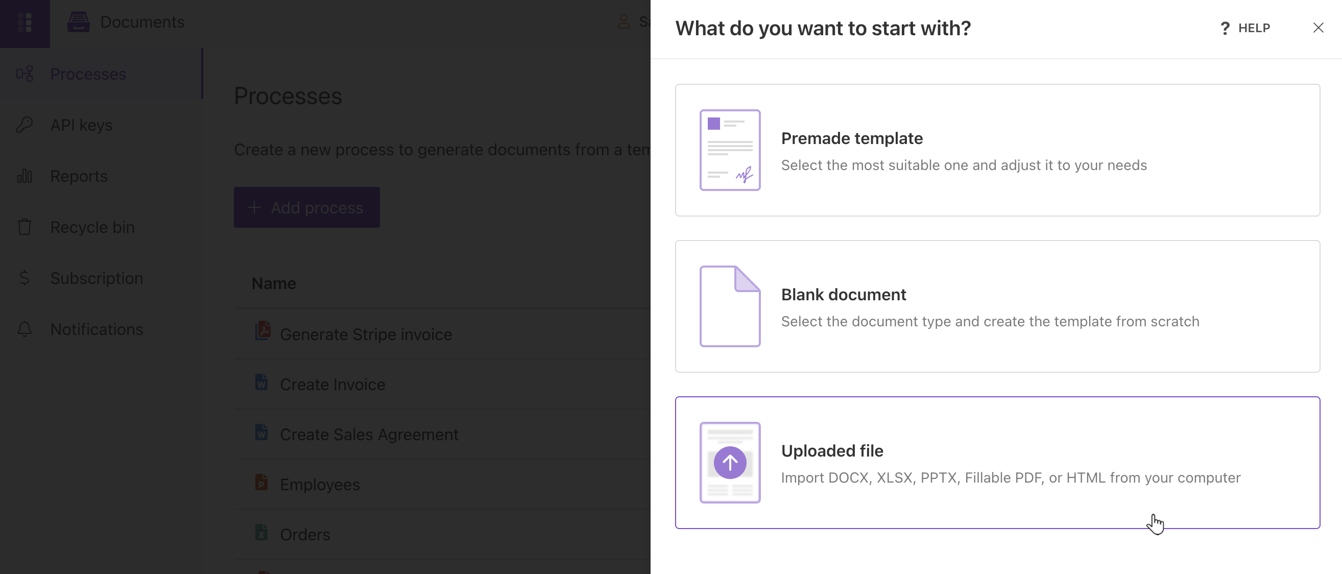Screen dimensions: 1342x574
Task: Click the user profile icon in header
Action: pos(624,22)
